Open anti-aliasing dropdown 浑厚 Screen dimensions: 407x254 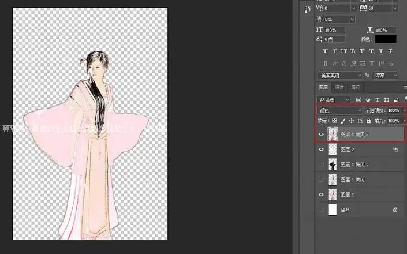point(385,76)
